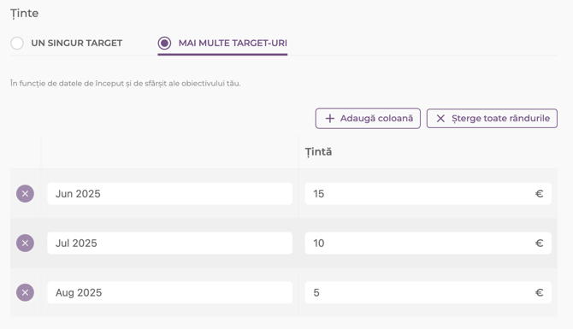The image size is (573, 329).
Task: Switch to the UN SINGUR TARGET label tab
Action: click(77, 43)
